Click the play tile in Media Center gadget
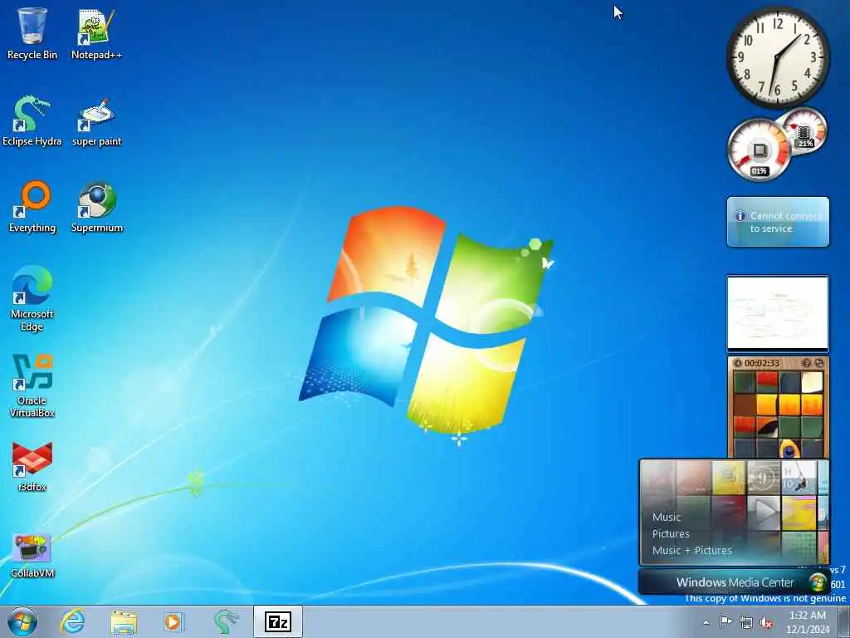Screen dimensions: 850x638 (764, 512)
